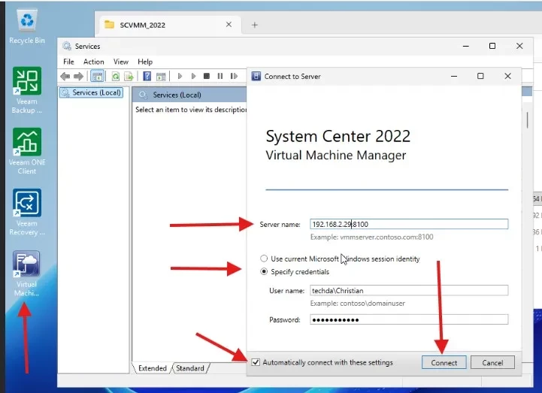Minimize the Services window

(465, 46)
